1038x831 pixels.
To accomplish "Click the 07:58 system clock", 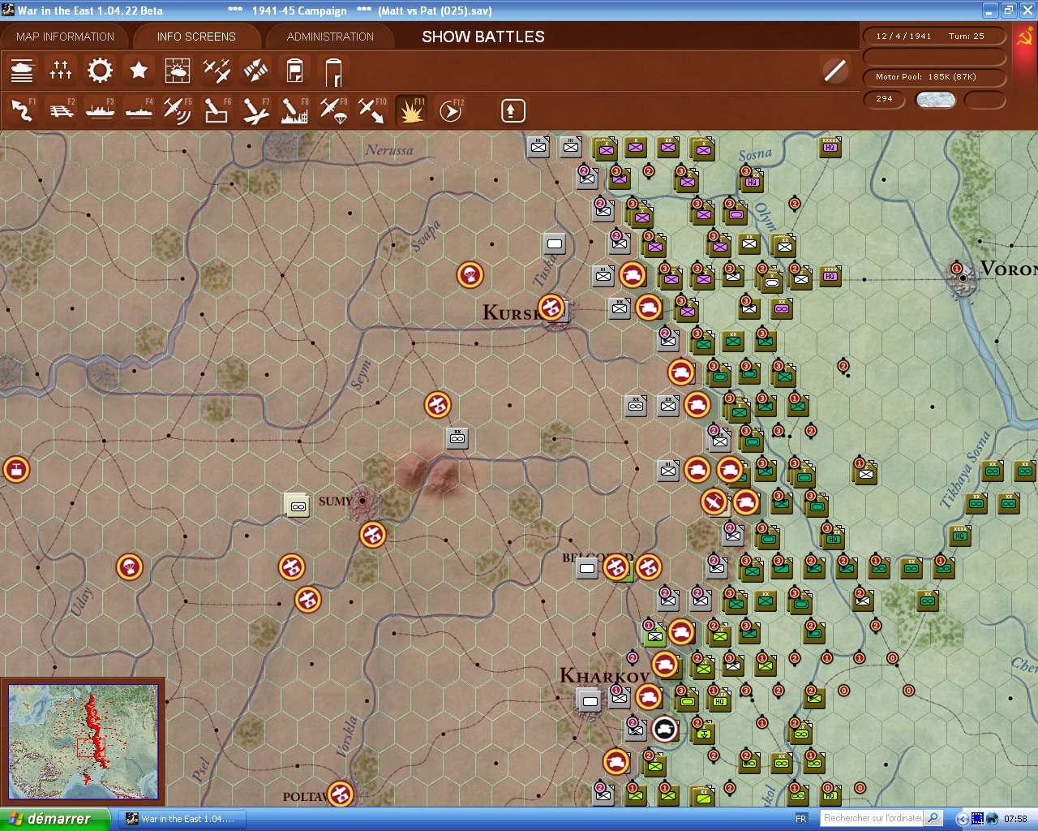I will tap(1015, 819).
